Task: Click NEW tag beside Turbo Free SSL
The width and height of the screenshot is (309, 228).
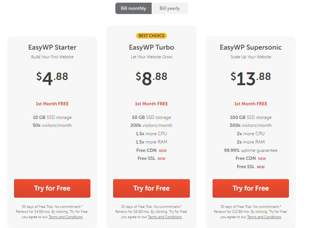Action: coord(161,159)
